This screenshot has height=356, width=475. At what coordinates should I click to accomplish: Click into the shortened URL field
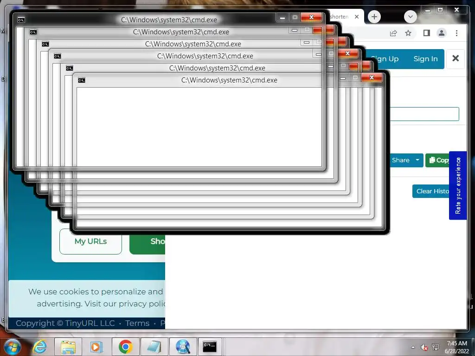(424, 114)
